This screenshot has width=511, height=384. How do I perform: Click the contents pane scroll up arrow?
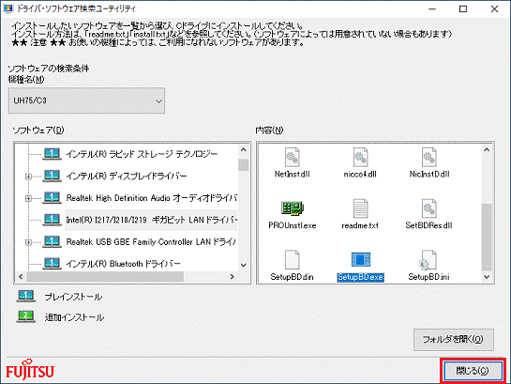coord(487,149)
